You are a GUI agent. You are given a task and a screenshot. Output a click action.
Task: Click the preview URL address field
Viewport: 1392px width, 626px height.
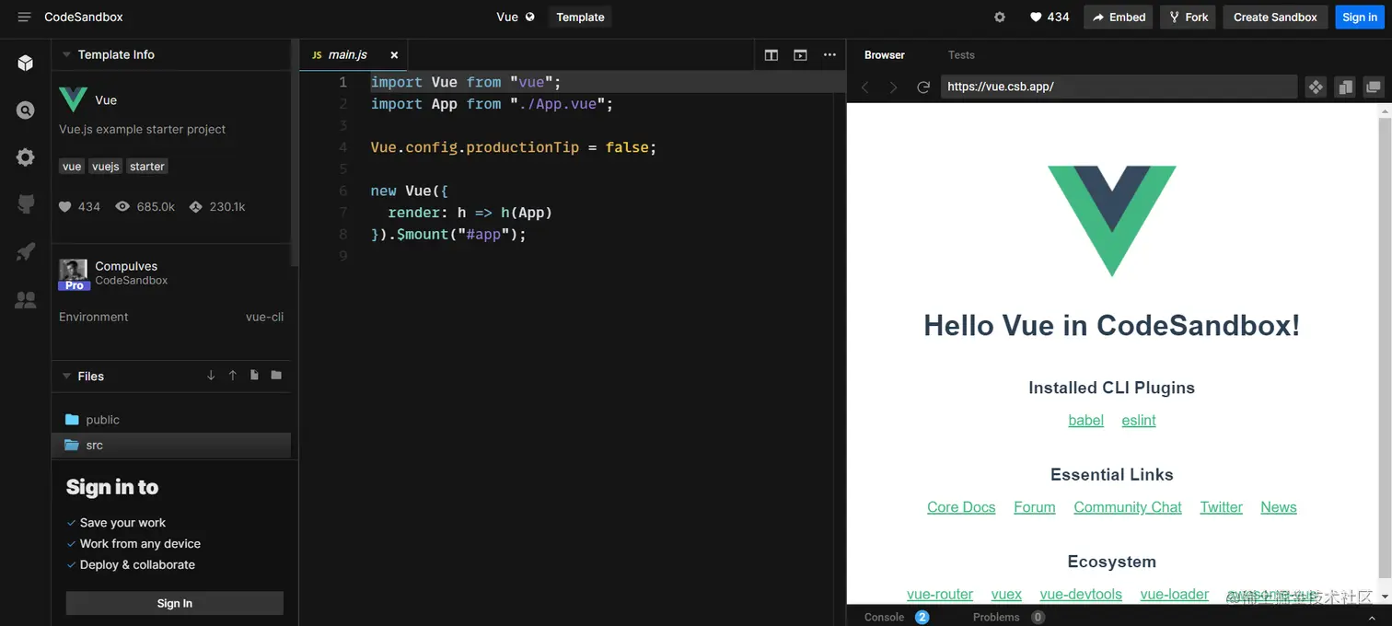tap(1119, 87)
